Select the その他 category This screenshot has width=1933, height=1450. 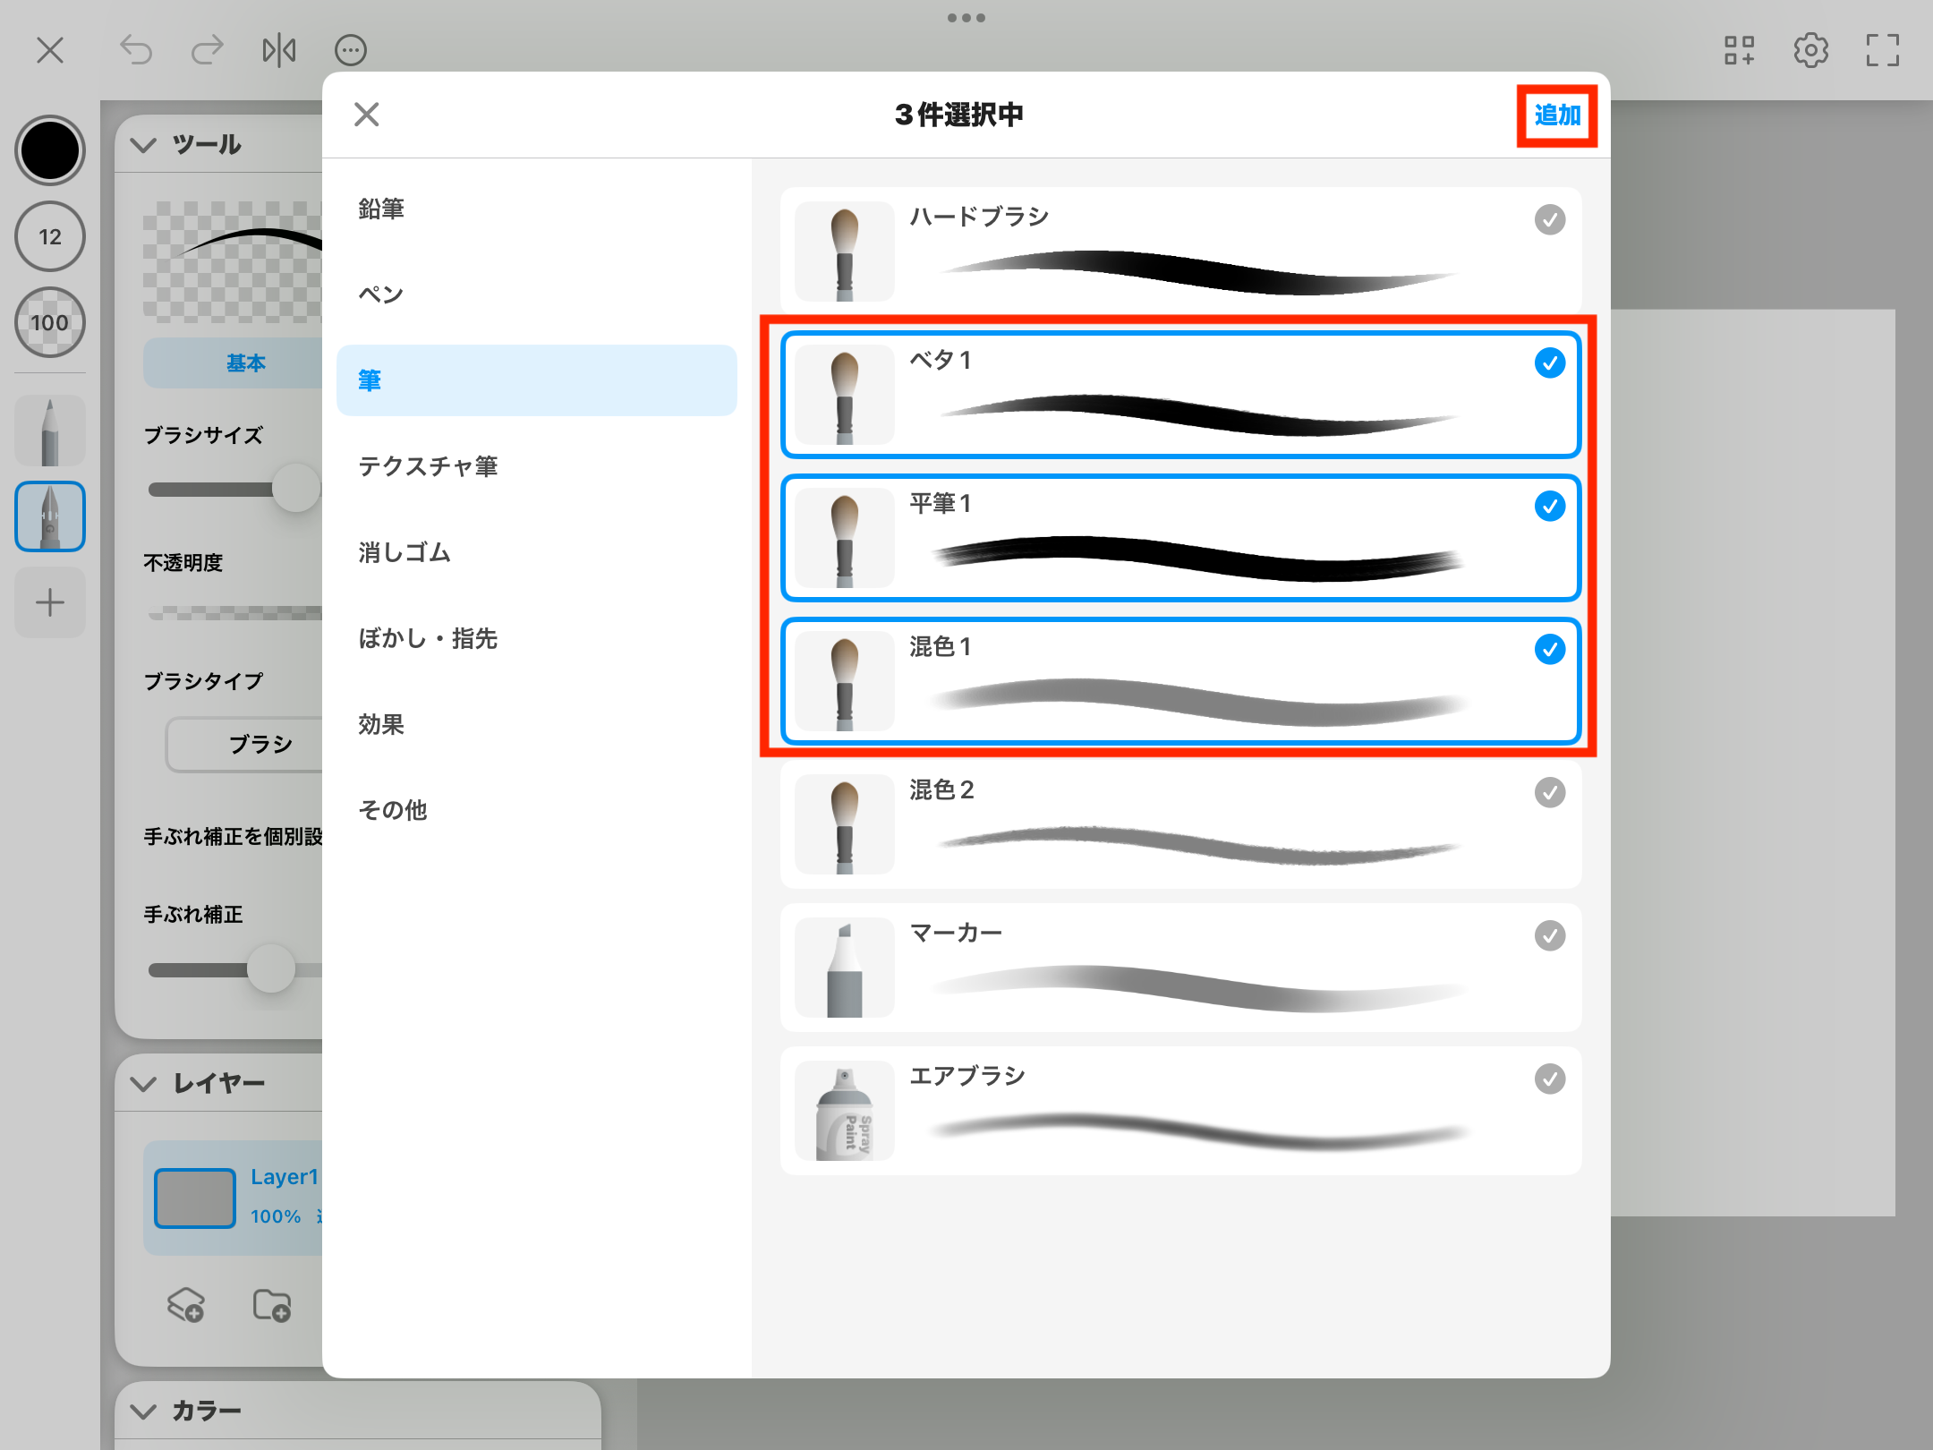(537, 810)
